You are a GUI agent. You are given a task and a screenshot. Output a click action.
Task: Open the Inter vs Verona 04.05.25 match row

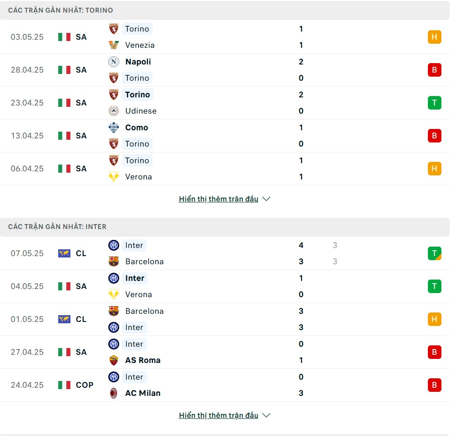coord(225,286)
